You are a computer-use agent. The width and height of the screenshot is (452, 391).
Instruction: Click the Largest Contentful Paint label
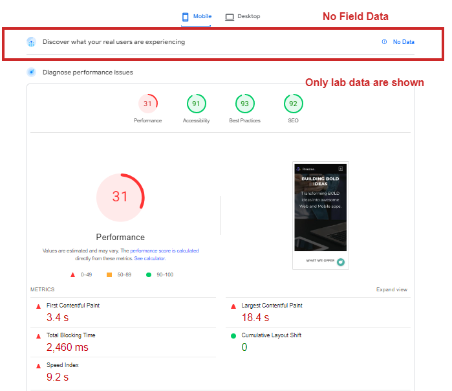[272, 306]
